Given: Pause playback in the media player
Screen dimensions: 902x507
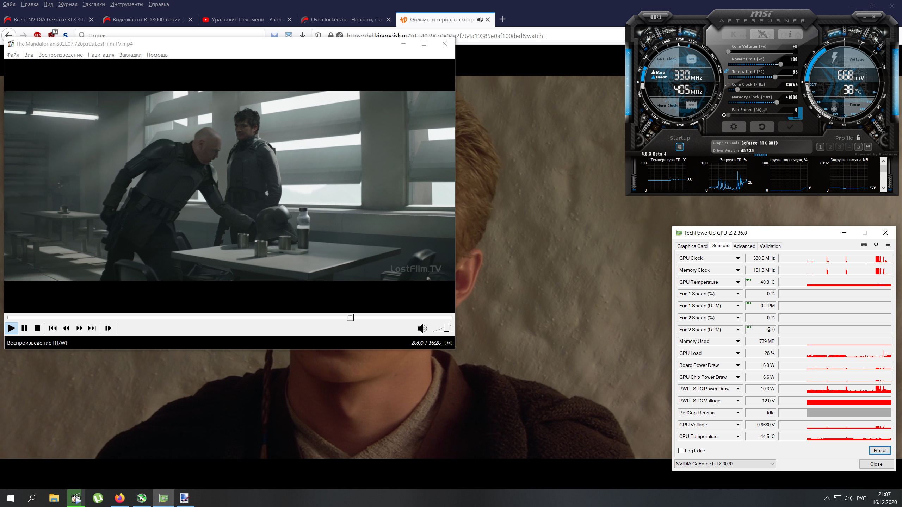Looking at the screenshot, I should (x=24, y=328).
